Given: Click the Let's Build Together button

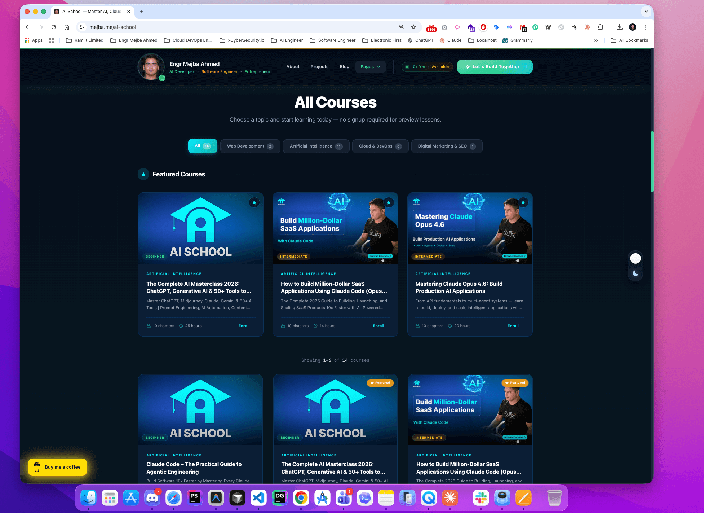Looking at the screenshot, I should 495,67.
